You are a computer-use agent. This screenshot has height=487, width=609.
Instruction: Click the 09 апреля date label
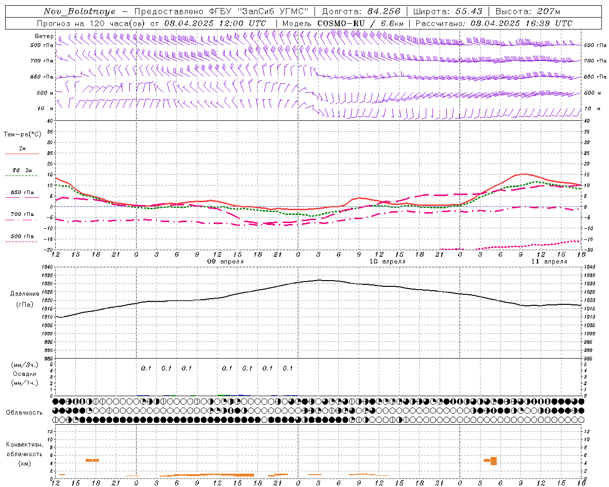(226, 262)
